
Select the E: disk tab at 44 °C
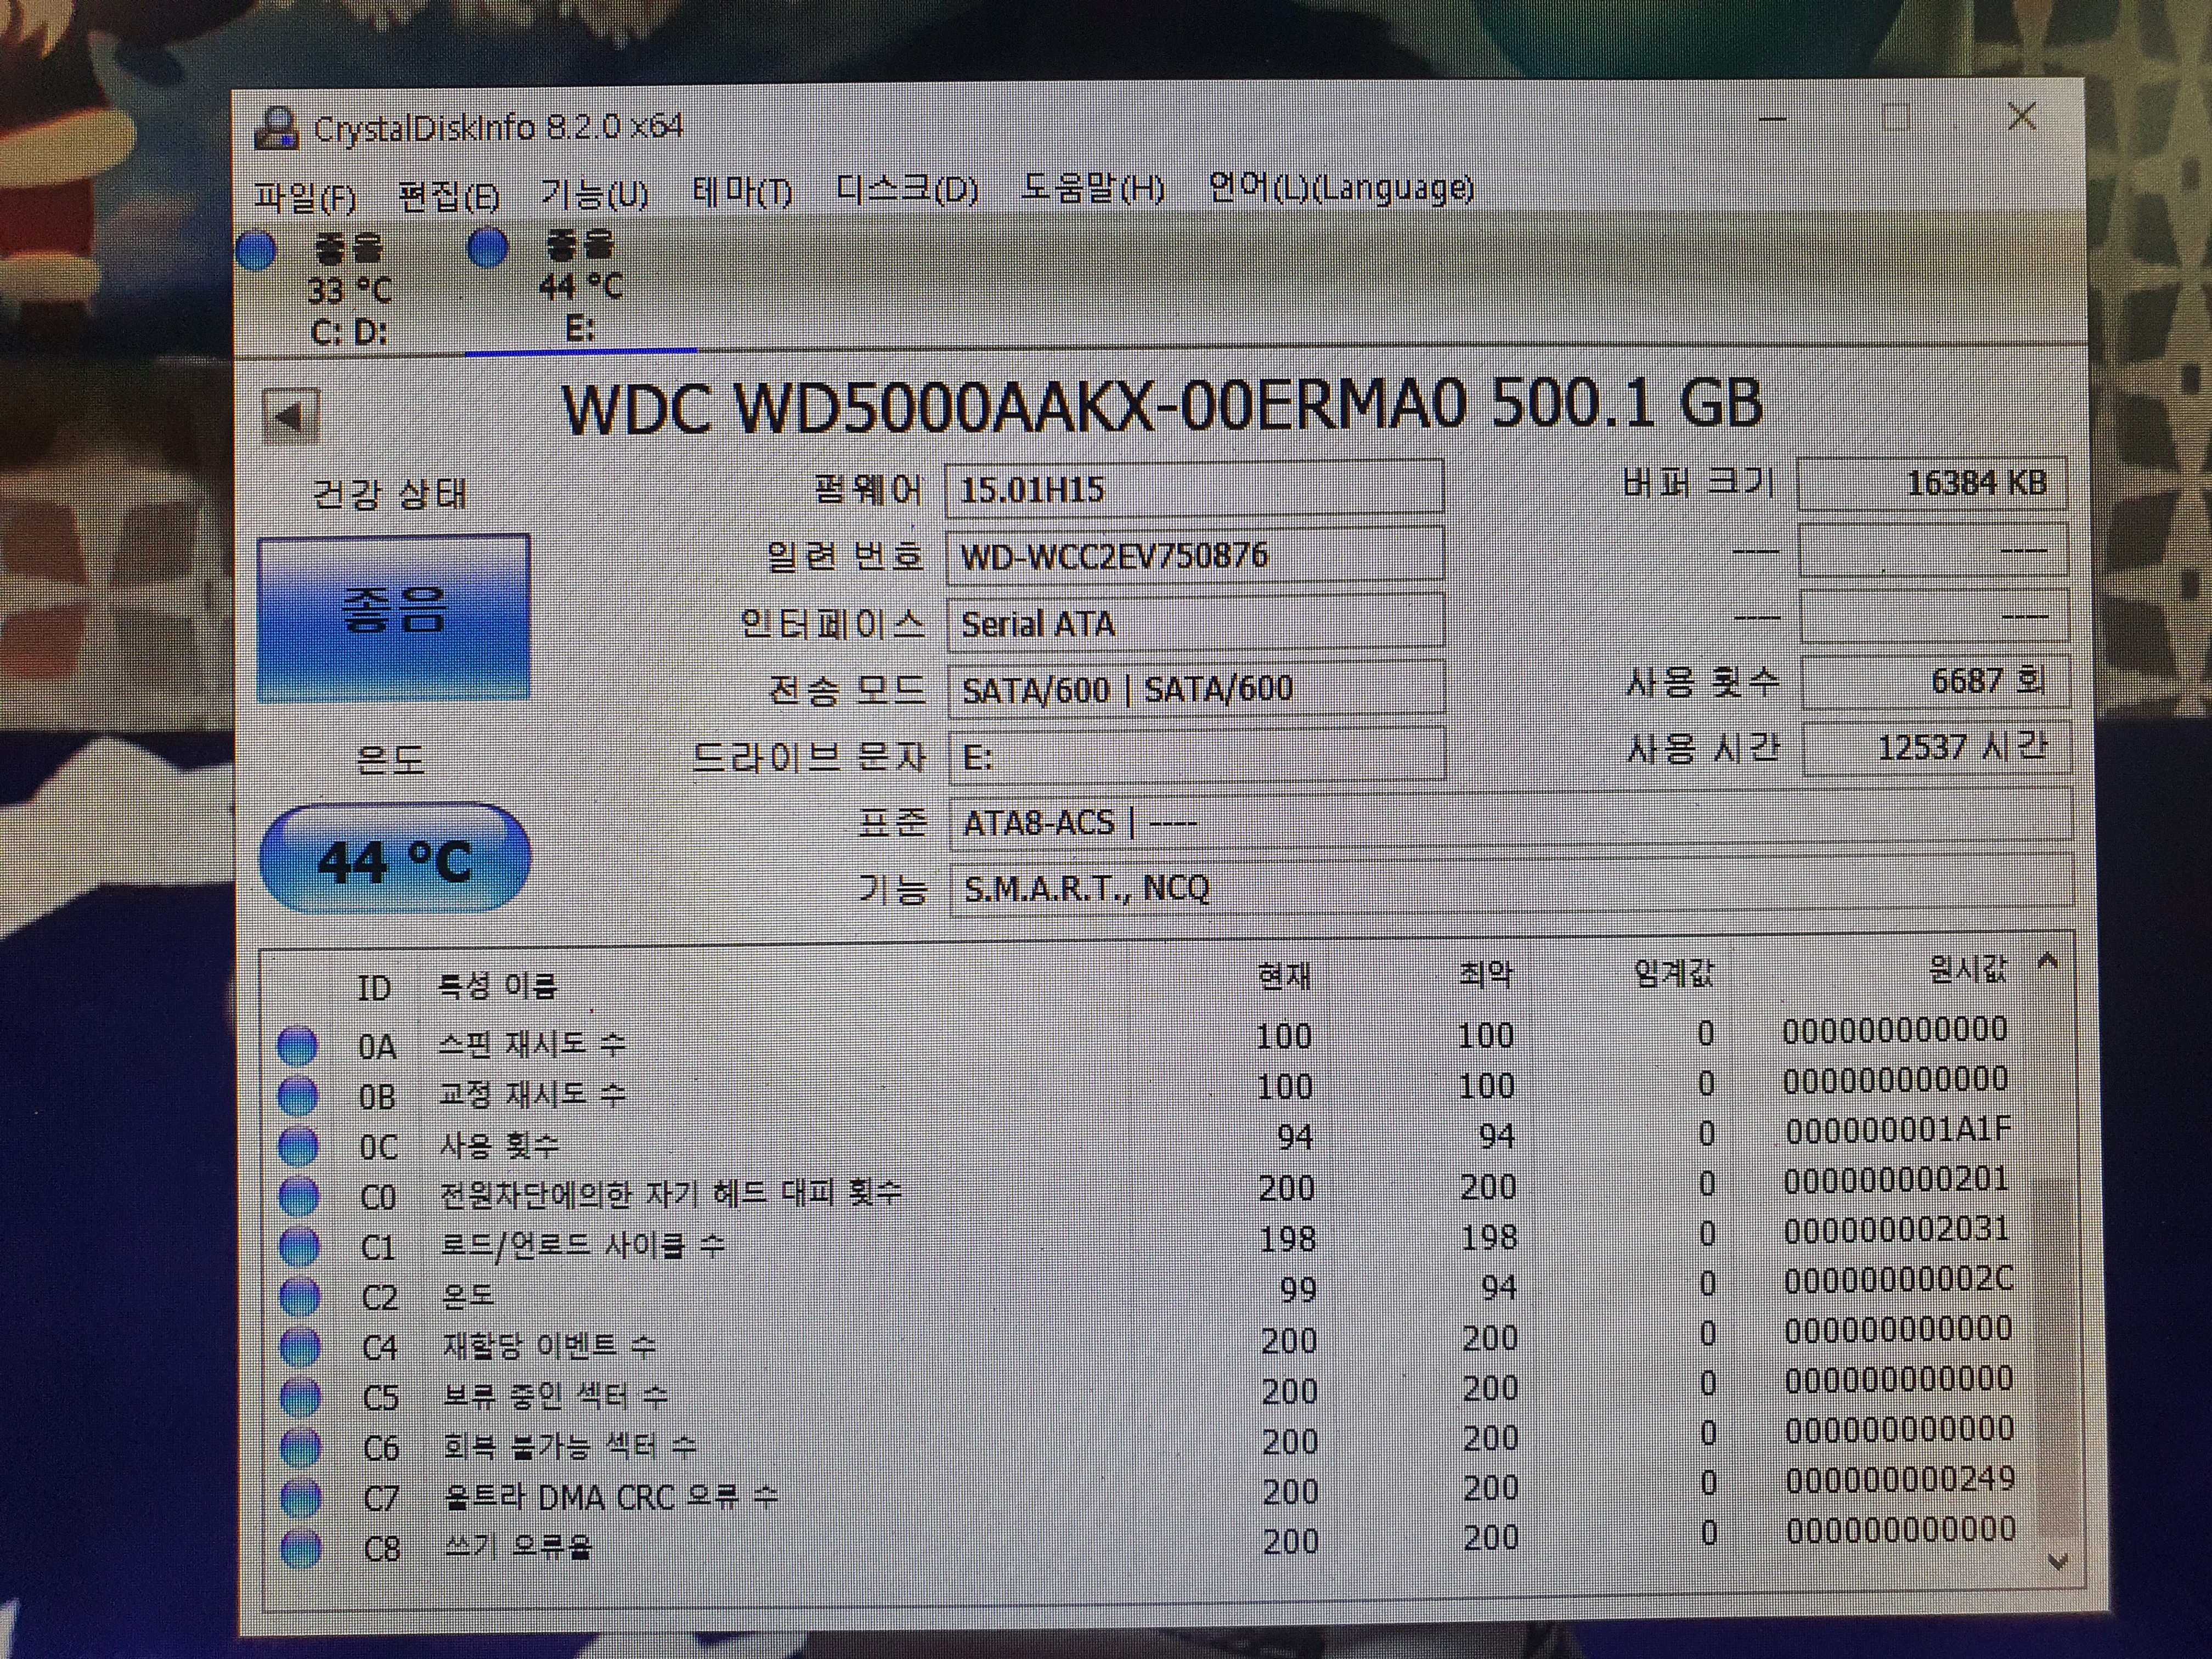click(581, 287)
